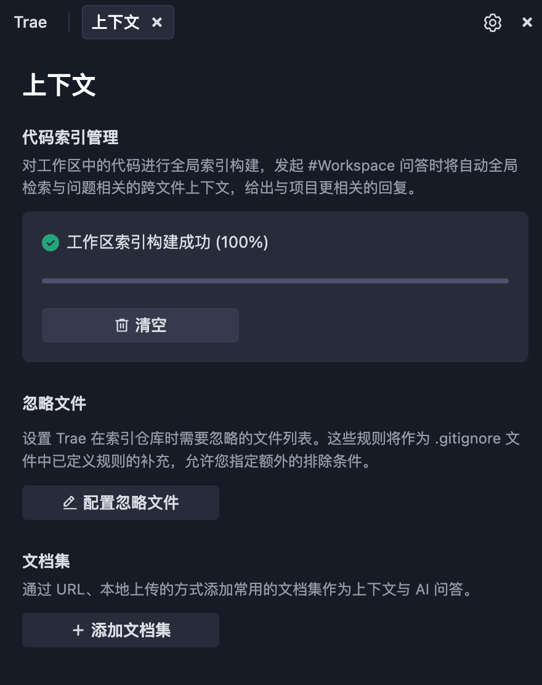Click the pencil icon beside 配置忽略文件

[70, 503]
